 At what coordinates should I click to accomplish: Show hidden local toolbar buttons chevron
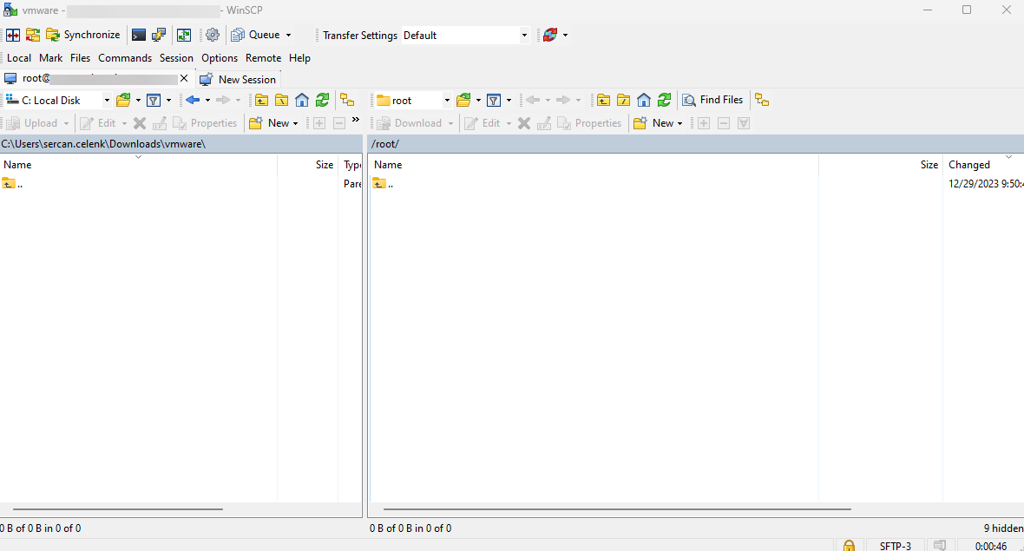355,120
